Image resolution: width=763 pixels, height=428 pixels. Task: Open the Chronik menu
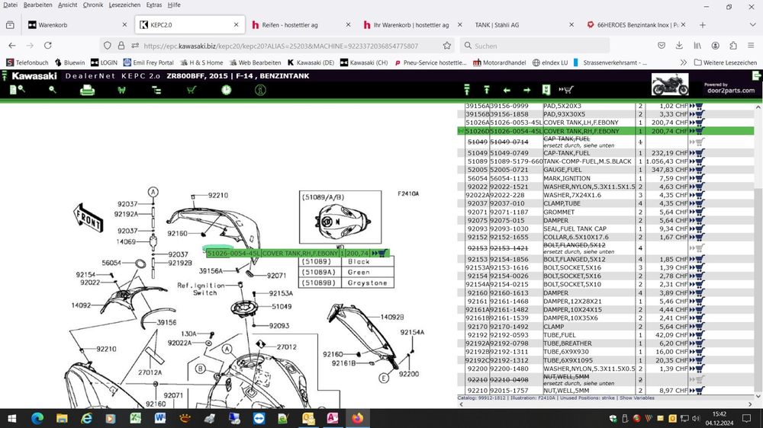click(92, 5)
